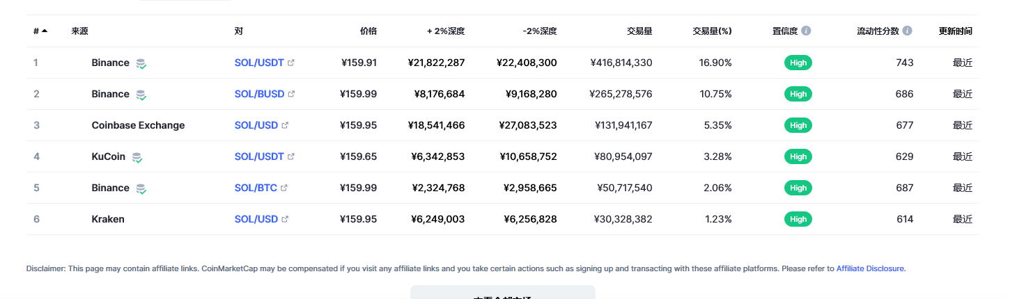The image size is (1010, 299).
Task: Click the Coinbase Exchange source name
Action: (138, 125)
